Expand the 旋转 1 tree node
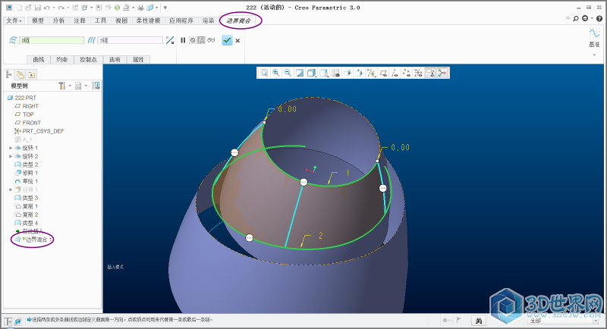The width and height of the screenshot is (607, 329). 11,148
